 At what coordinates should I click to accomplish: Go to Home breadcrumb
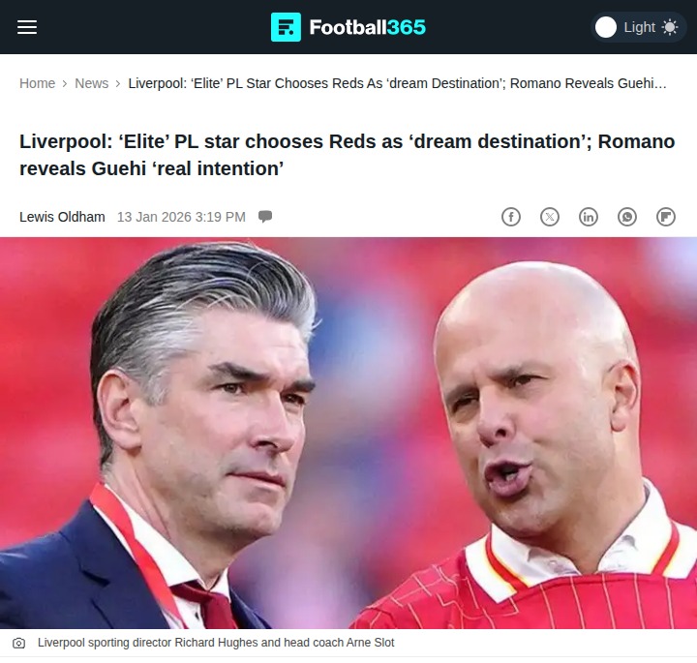pyautogui.click(x=38, y=83)
